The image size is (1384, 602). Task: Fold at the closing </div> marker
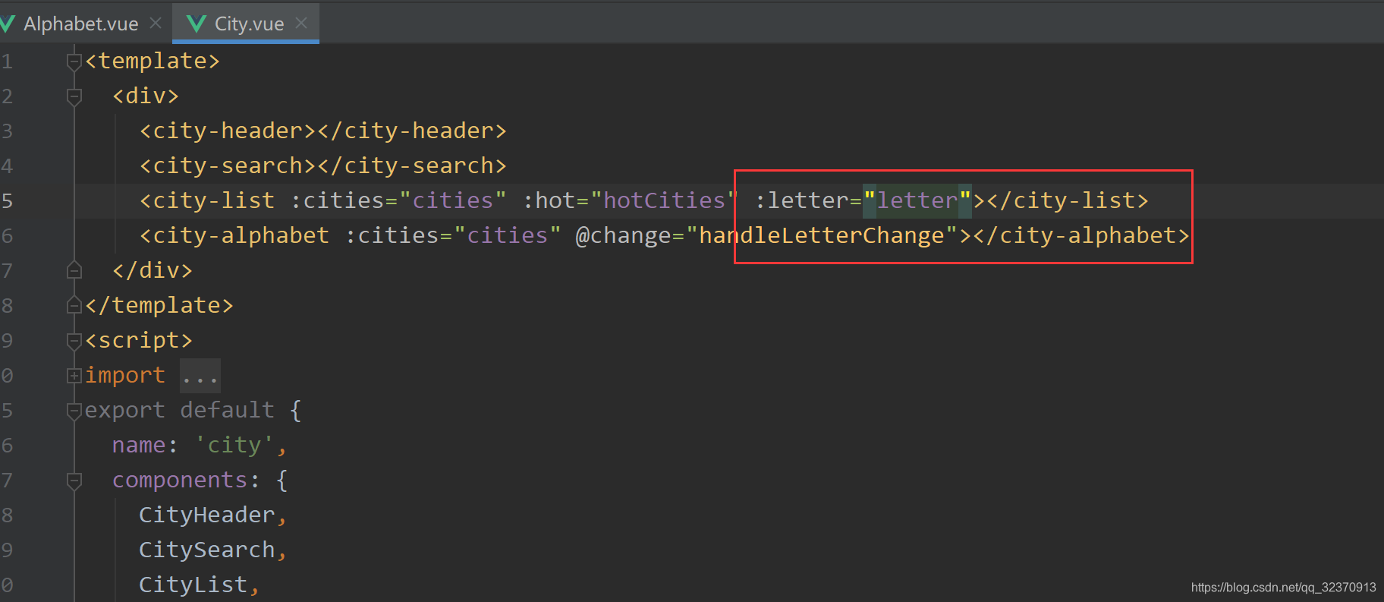[x=74, y=270]
